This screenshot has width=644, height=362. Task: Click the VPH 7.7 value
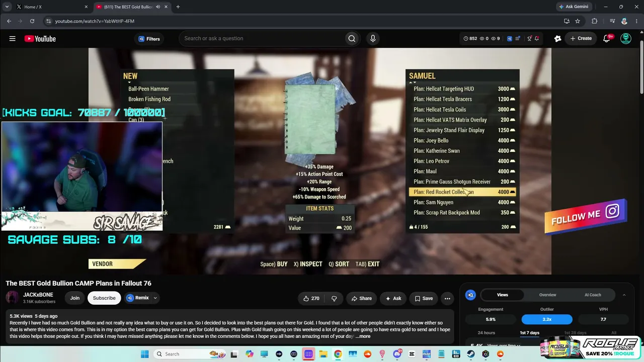coord(603,319)
